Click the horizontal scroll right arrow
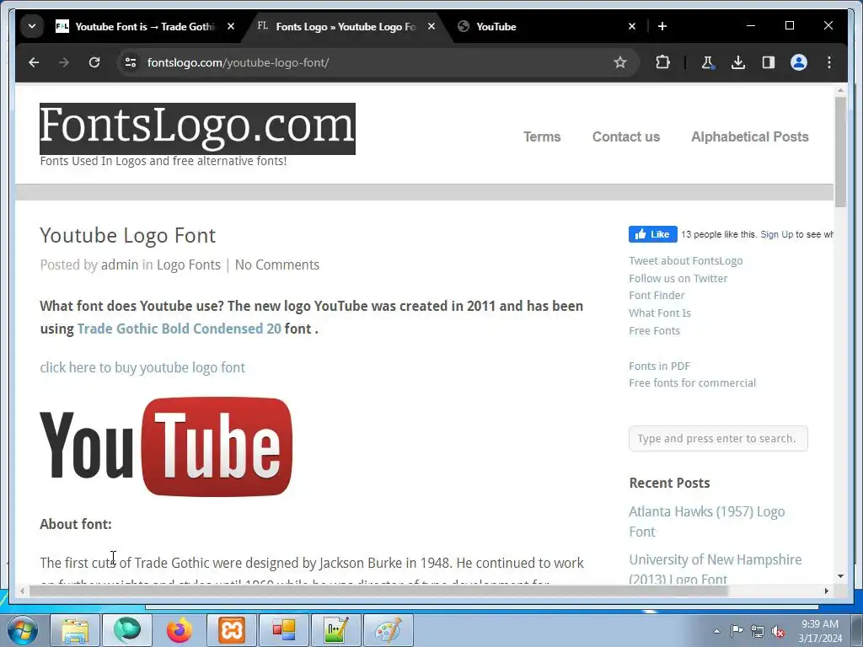This screenshot has width=863, height=647. click(826, 591)
